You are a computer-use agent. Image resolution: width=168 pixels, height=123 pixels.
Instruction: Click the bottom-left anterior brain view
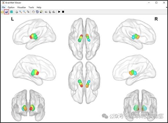pos(28,105)
